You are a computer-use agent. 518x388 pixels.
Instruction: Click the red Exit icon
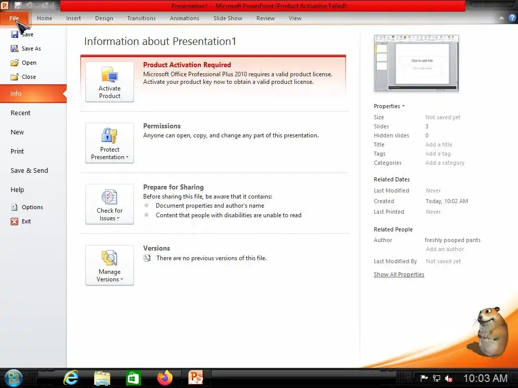point(15,221)
